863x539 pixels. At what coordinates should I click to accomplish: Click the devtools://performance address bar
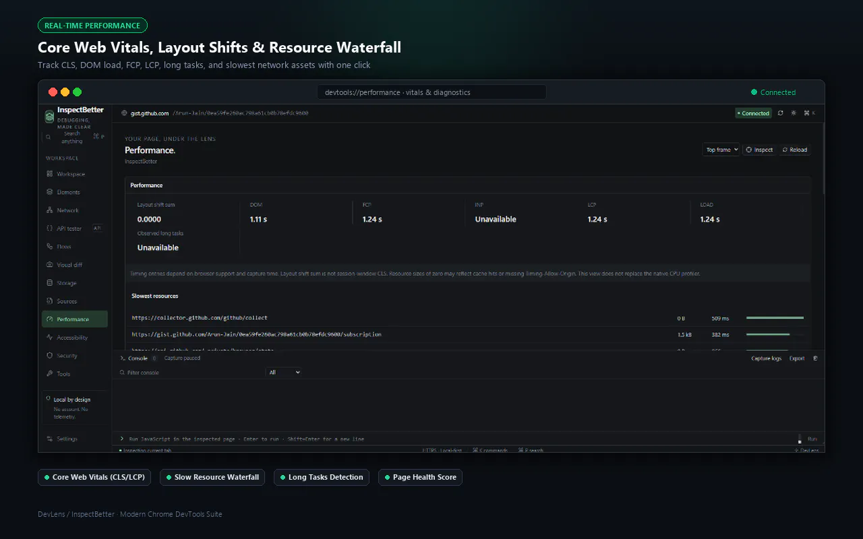(x=431, y=92)
